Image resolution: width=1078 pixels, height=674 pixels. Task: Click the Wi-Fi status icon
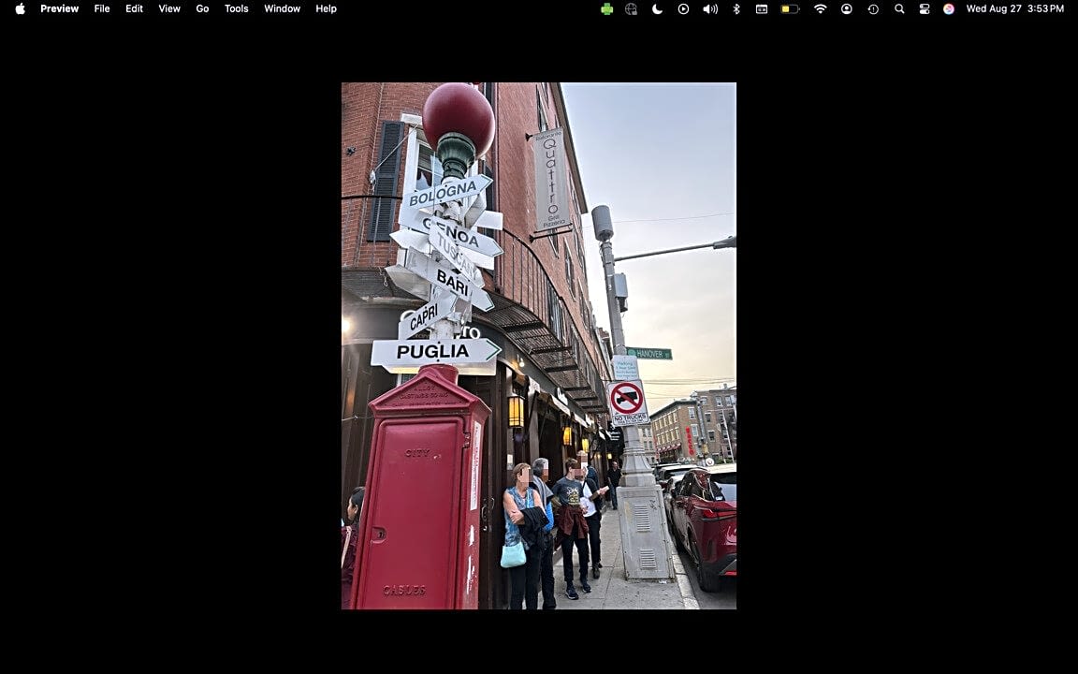(x=820, y=8)
